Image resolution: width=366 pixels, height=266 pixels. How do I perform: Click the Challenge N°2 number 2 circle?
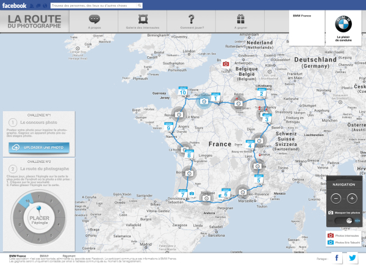13,168
